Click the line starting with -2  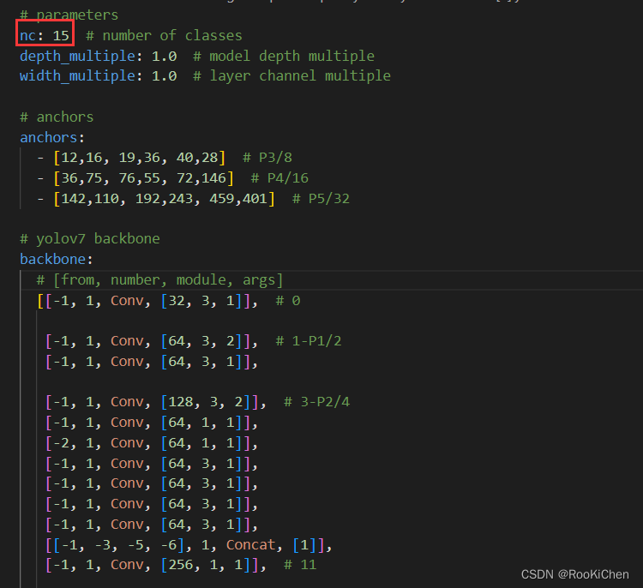(152, 443)
